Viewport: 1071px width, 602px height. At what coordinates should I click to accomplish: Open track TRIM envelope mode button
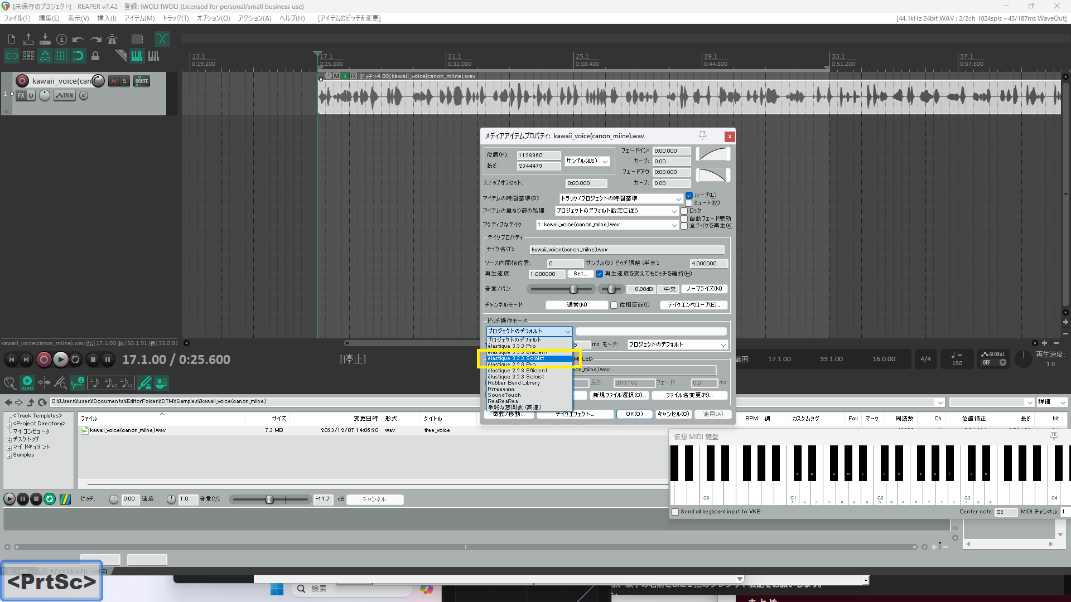point(65,95)
